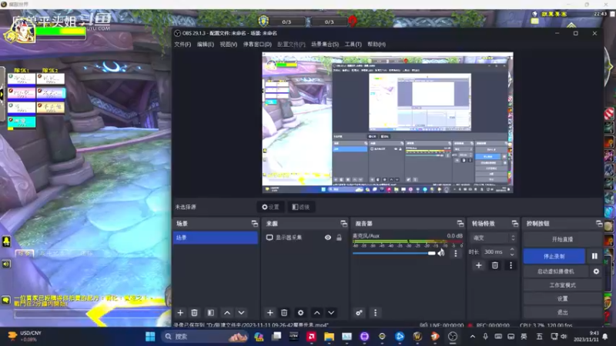Open transition properties three-dot menu

point(511,265)
